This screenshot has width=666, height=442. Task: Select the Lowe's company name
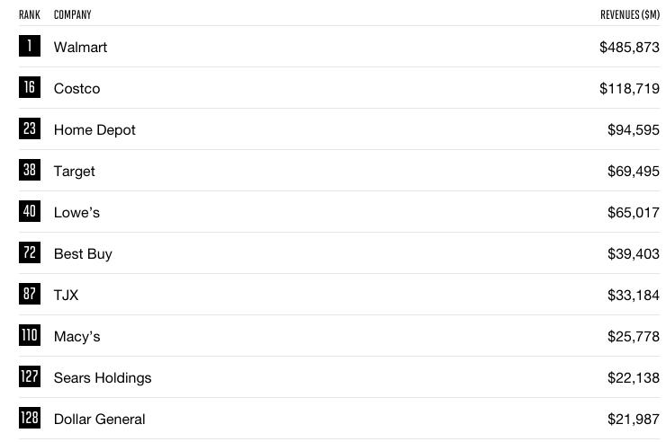[x=76, y=212]
